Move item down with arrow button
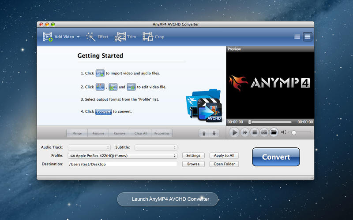353x220 pixels. coord(214,133)
